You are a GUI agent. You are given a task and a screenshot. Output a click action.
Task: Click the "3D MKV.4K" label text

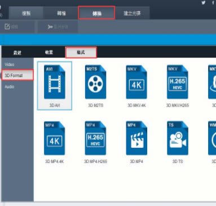pos(136,106)
